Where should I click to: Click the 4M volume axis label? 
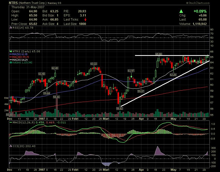point(6,104)
